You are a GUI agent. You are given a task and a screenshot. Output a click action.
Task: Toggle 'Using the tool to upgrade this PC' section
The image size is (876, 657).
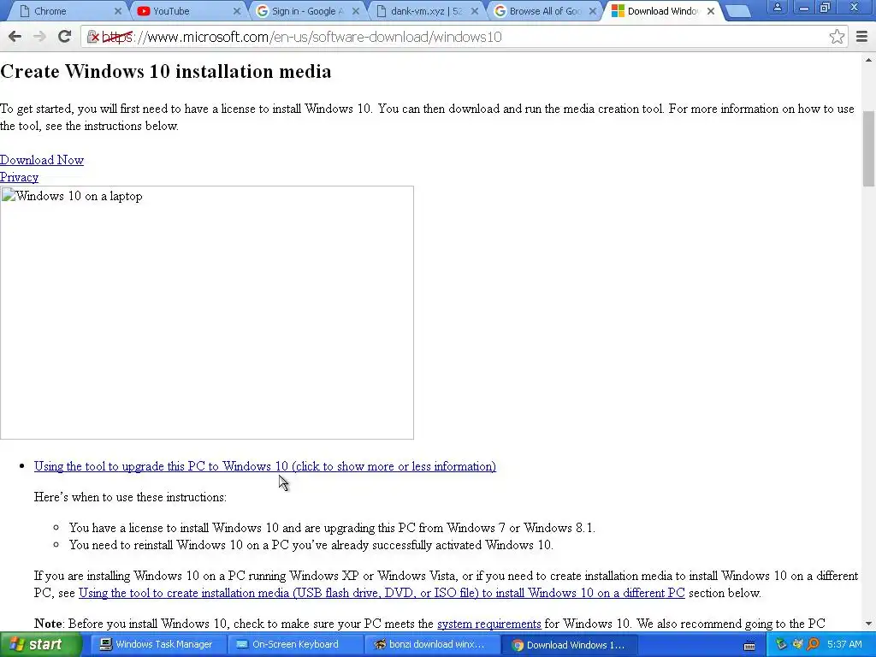point(265,466)
